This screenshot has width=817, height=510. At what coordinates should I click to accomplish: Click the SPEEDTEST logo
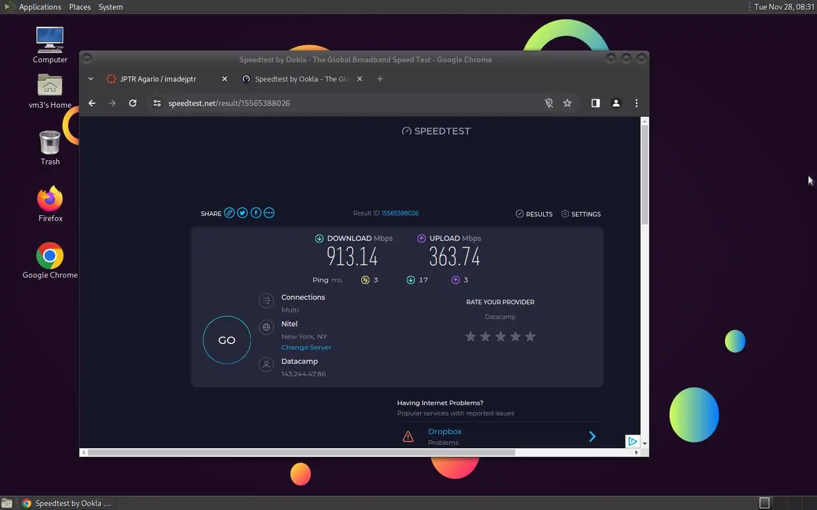(436, 131)
